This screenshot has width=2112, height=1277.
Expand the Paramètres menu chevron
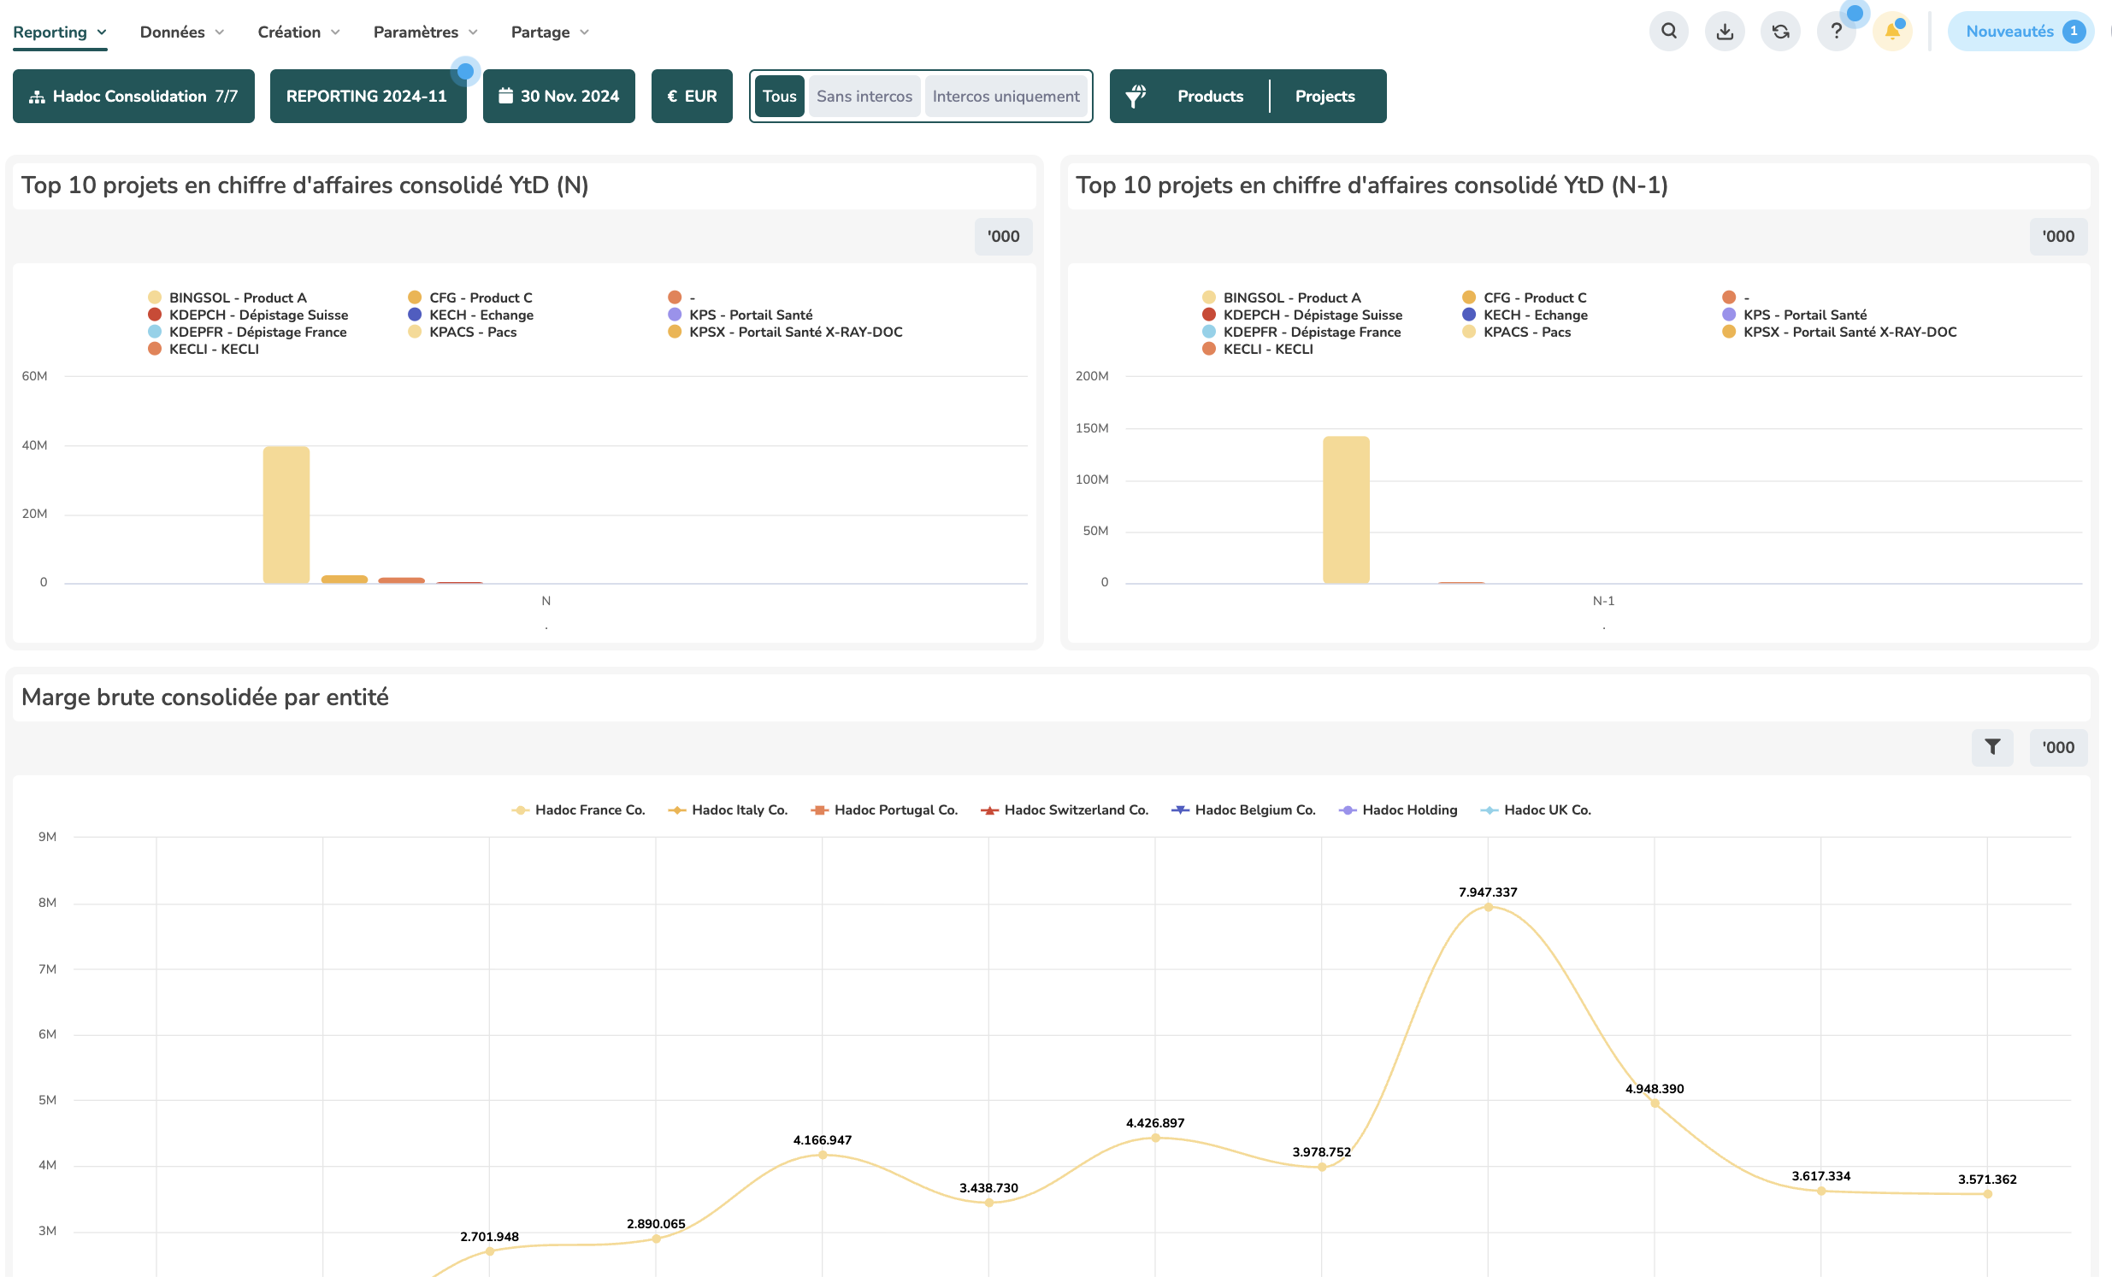click(473, 32)
